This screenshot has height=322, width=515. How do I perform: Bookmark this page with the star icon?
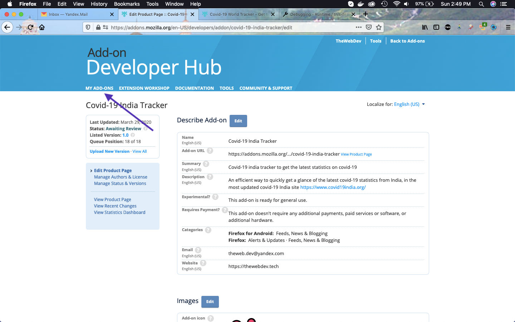click(x=379, y=27)
